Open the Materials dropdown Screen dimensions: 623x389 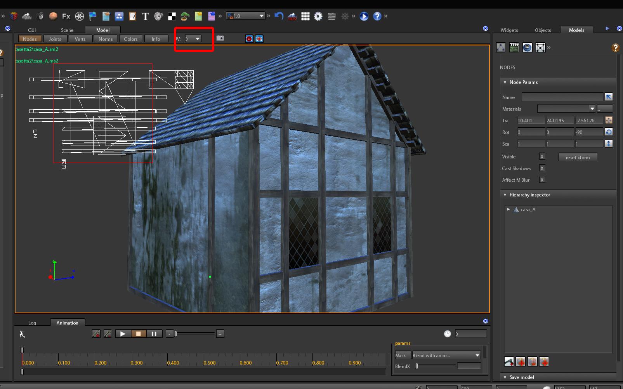click(x=566, y=108)
